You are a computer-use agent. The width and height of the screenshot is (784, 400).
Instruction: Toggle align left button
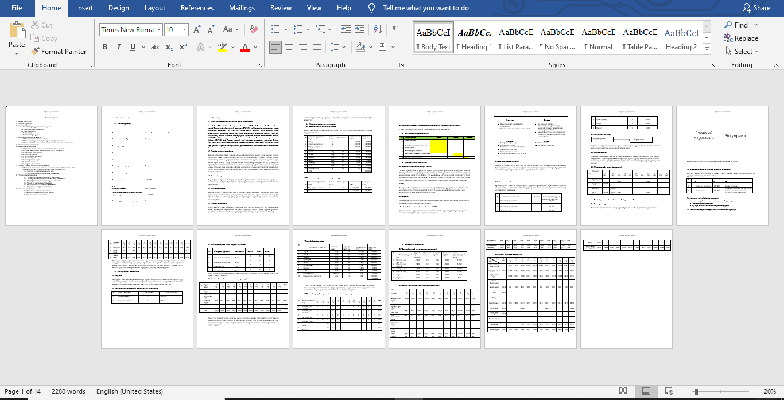point(275,47)
